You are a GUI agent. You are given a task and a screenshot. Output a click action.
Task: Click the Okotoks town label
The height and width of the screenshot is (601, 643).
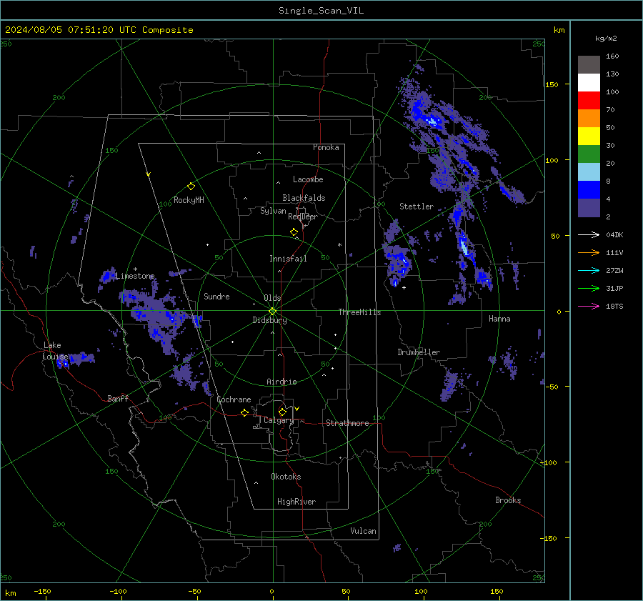click(x=286, y=477)
